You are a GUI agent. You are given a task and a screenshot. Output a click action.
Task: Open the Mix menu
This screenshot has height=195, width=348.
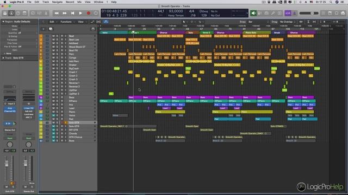tap(79, 2)
